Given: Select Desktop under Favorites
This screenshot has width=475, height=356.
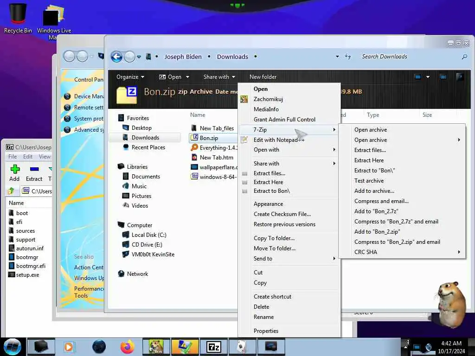Looking at the screenshot, I should [x=141, y=128].
